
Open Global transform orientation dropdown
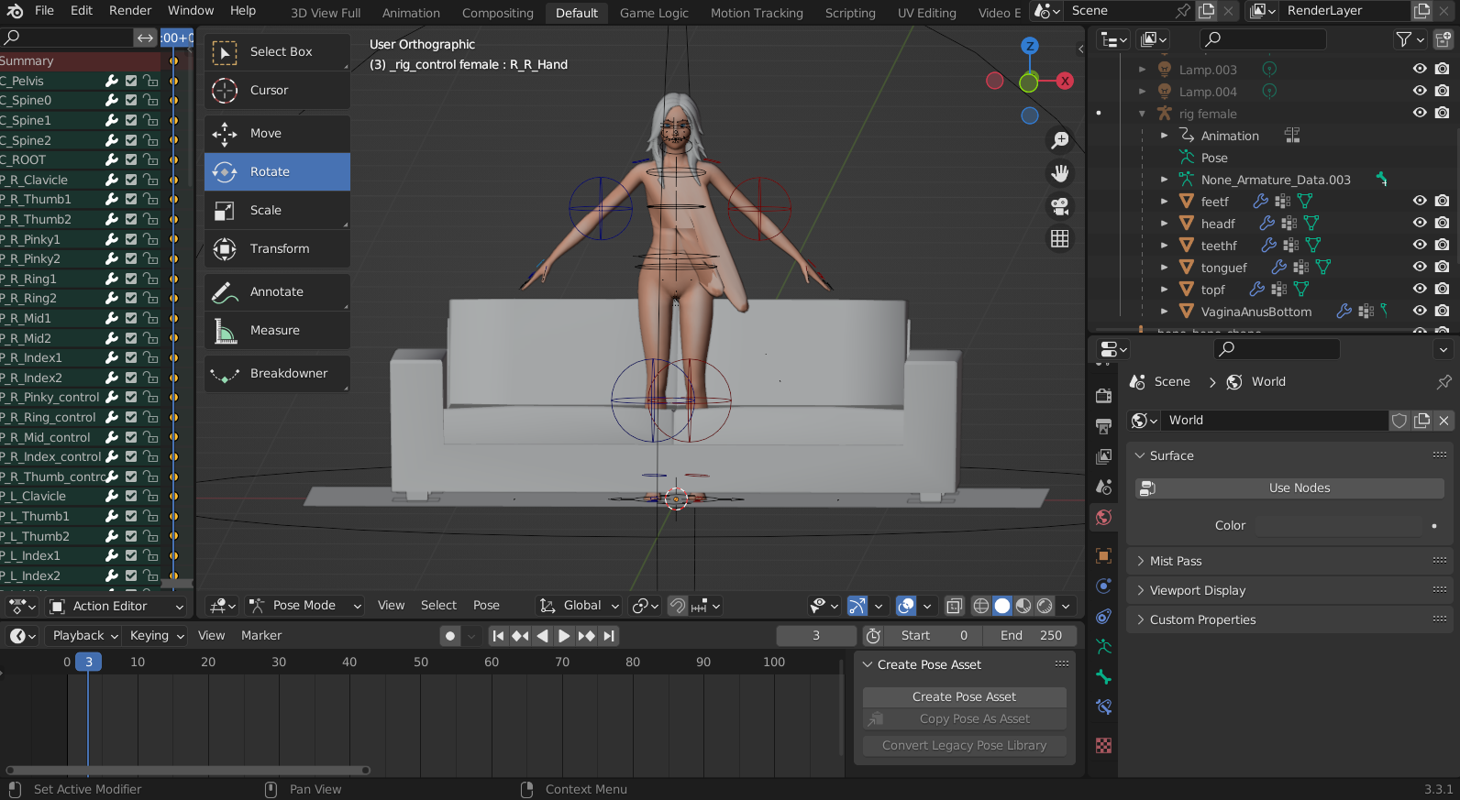[x=580, y=606]
